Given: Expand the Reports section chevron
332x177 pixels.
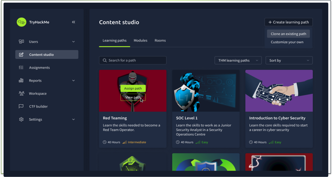Looking at the screenshot, I should [73, 81].
